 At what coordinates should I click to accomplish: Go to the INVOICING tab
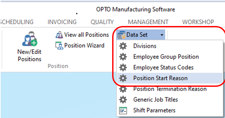pos(62,22)
